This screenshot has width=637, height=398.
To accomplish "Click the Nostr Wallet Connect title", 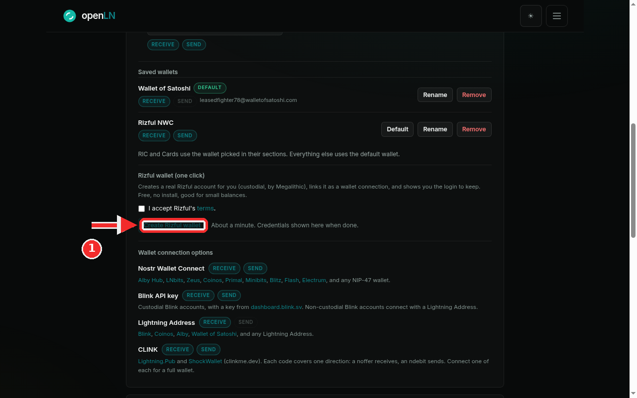I will (171, 269).
